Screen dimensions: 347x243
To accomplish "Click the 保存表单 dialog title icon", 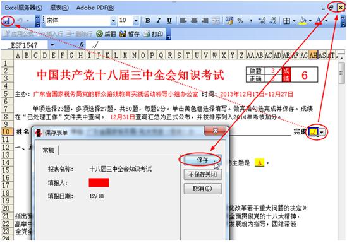I will 39,133.
